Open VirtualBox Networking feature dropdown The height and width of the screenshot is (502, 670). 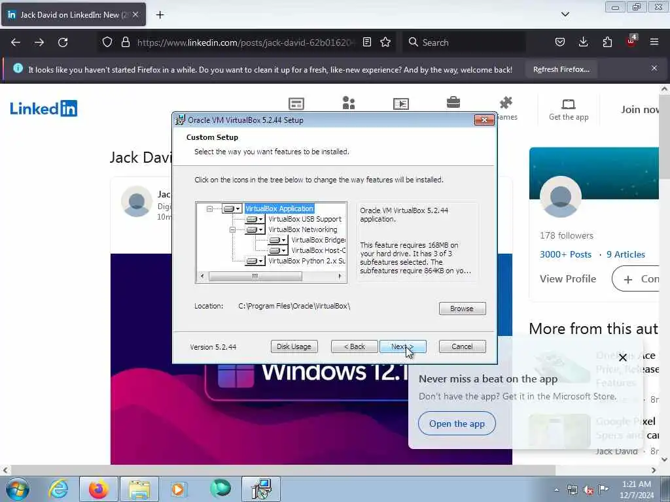(255, 229)
